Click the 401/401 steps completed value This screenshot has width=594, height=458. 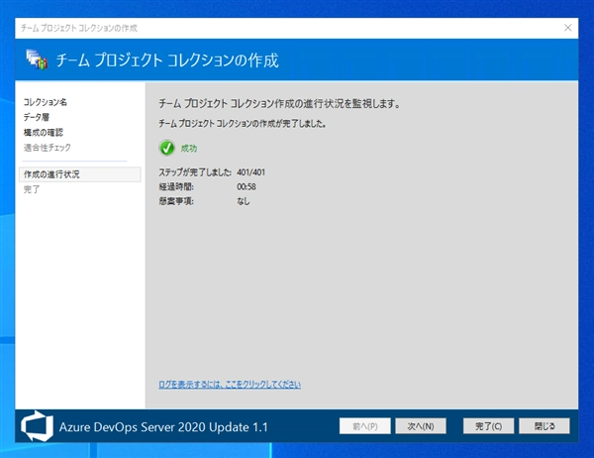pyautogui.click(x=250, y=172)
